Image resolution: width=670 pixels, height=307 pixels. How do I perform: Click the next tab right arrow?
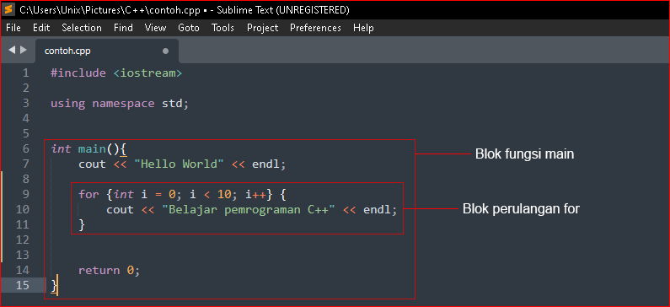(x=23, y=50)
